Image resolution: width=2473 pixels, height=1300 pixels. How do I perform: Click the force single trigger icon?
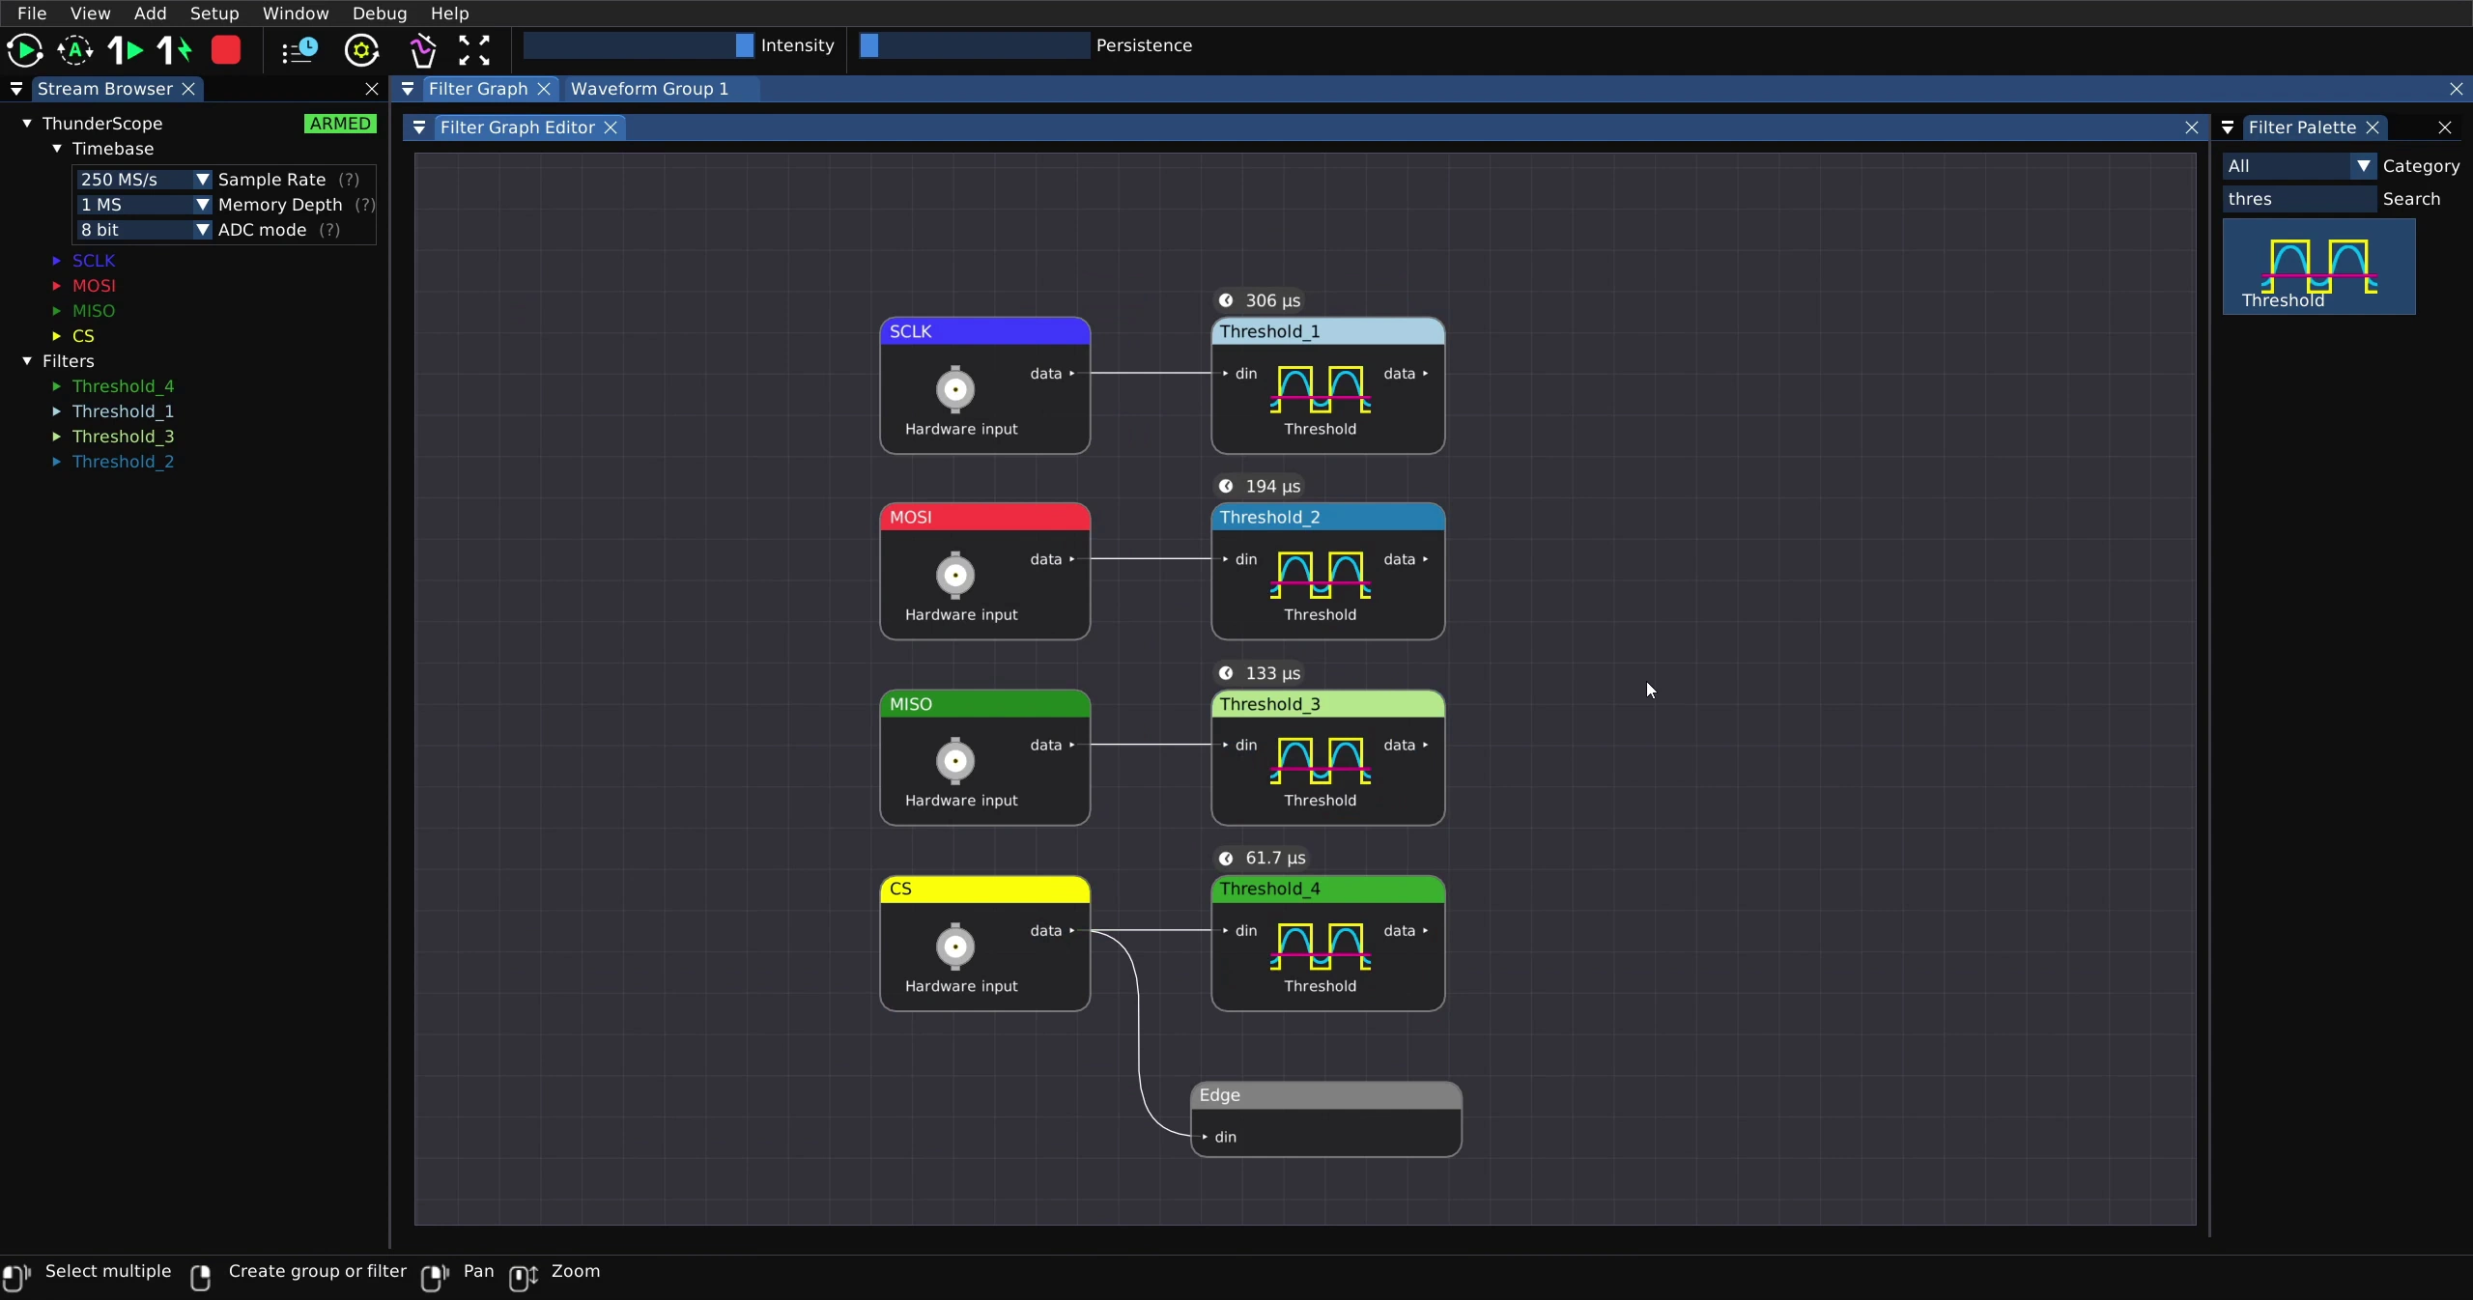pos(175,50)
